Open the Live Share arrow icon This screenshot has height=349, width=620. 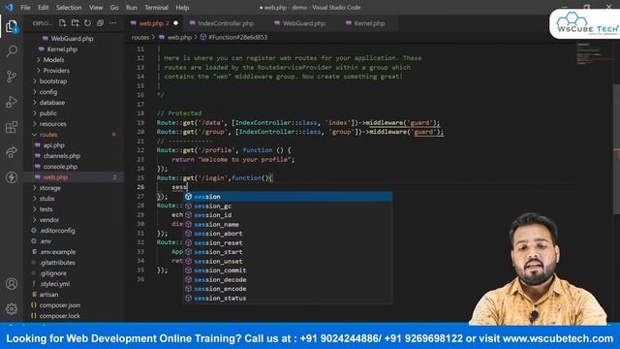click(12, 152)
